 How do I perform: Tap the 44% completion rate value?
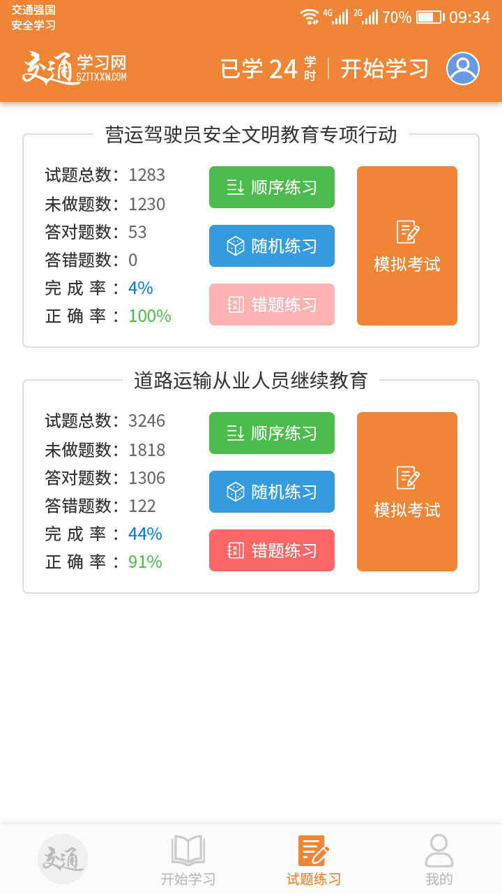[x=145, y=534]
